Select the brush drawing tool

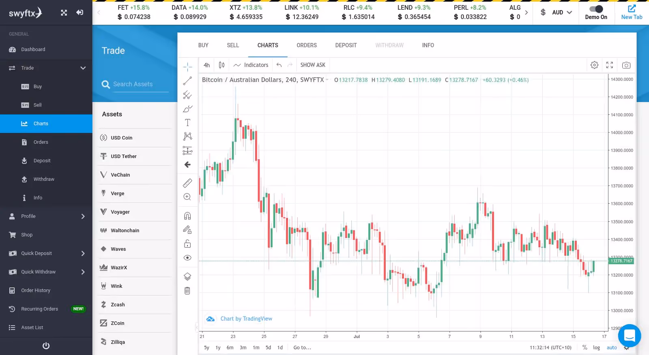pos(187,109)
